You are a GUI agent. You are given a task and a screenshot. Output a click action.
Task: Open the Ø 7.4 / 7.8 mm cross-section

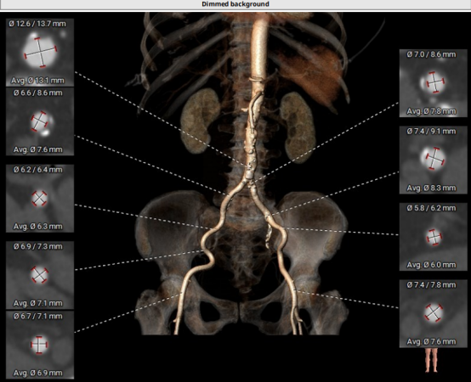(x=433, y=313)
